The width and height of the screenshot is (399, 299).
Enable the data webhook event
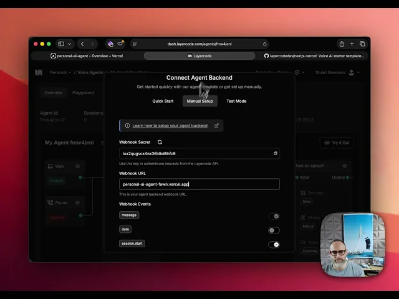pyautogui.click(x=274, y=230)
